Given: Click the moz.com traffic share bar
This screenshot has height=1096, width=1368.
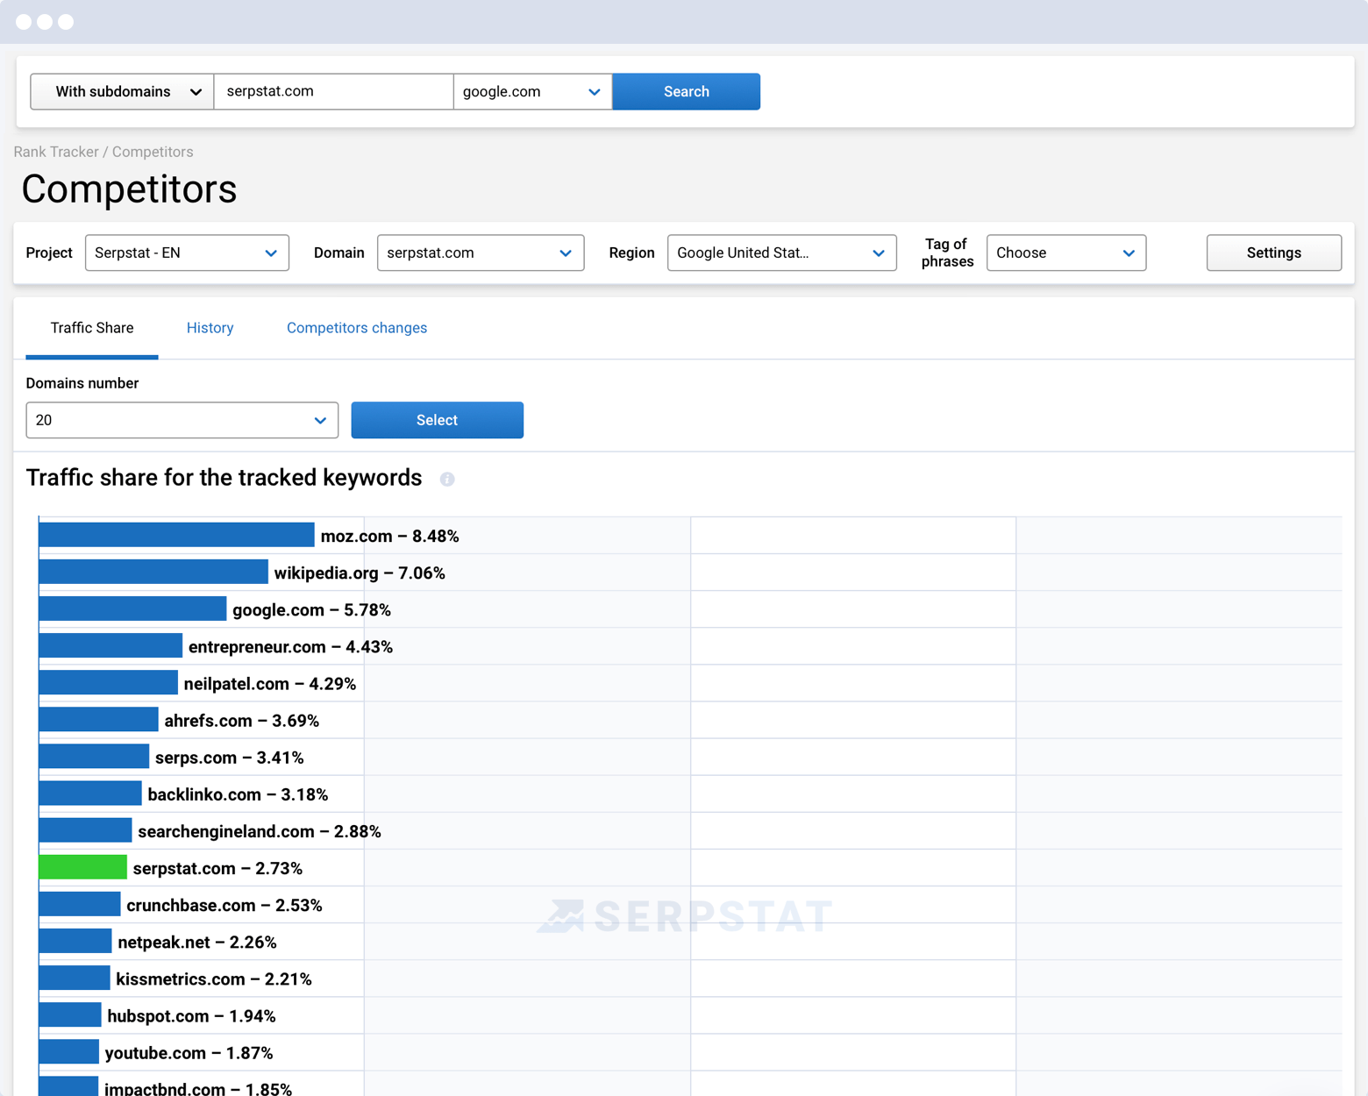Looking at the screenshot, I should [x=176, y=535].
